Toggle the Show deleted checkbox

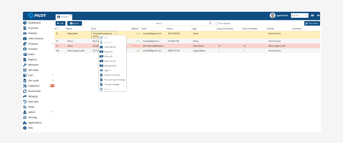217,23
